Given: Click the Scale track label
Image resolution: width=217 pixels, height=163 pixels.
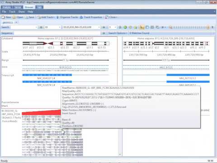Looking at the screenshot, I should (x=5, y=52).
